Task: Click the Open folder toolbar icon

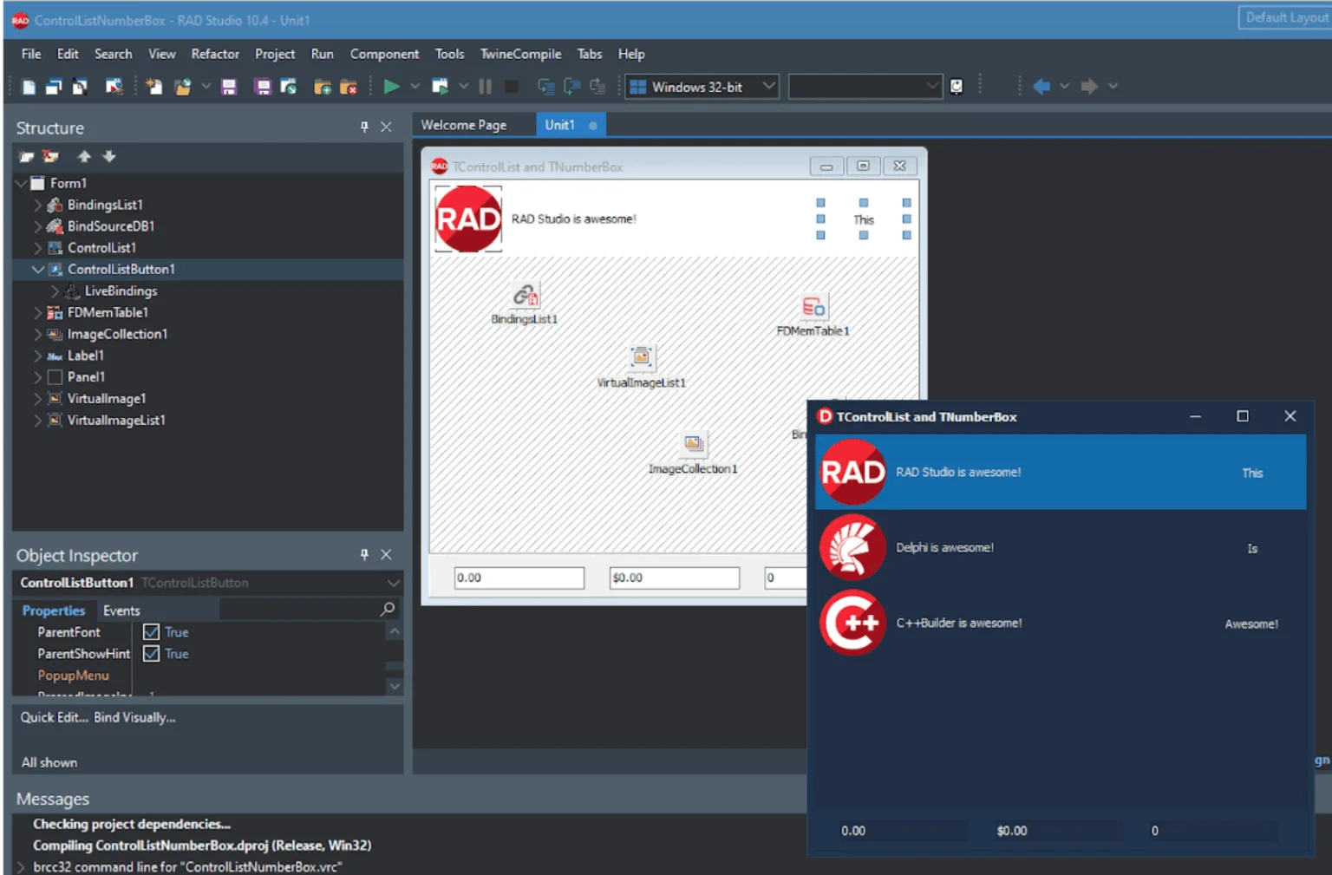Action: click(x=183, y=87)
